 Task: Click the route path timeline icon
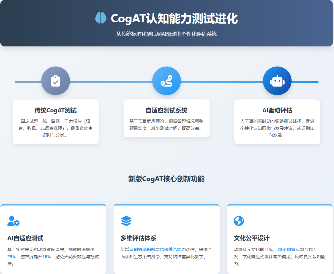coord(167,81)
